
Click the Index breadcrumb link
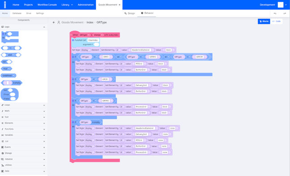90,22
